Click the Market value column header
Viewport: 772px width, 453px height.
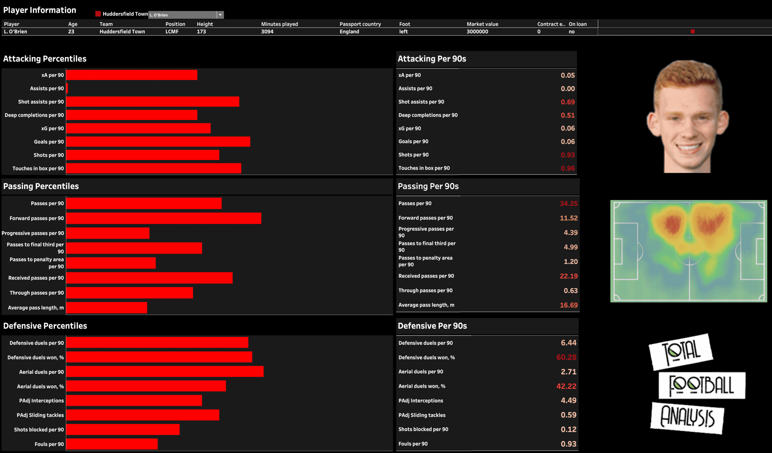tap(482, 24)
